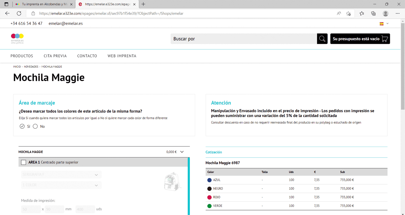Image resolution: width=405 pixels, height=215 pixels.
Task: Reload the page with refresh icon
Action: (19, 13)
